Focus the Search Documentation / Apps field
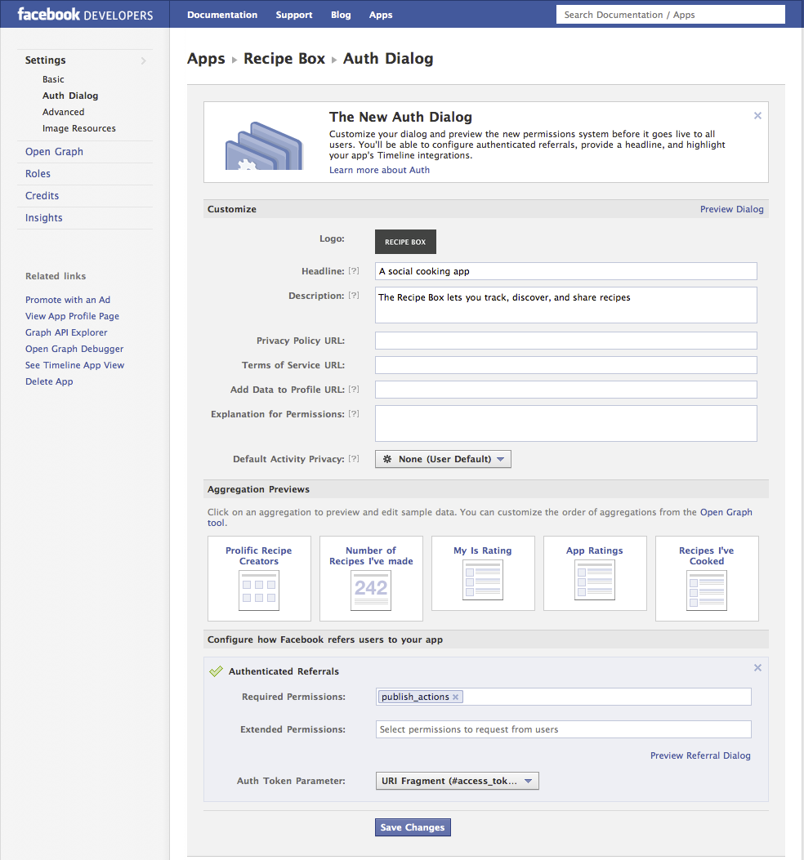804x860 pixels. coord(671,15)
